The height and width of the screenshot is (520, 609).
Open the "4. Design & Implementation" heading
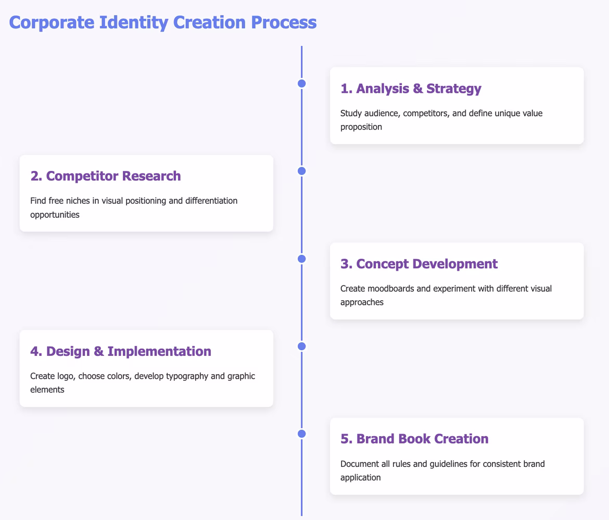121,351
